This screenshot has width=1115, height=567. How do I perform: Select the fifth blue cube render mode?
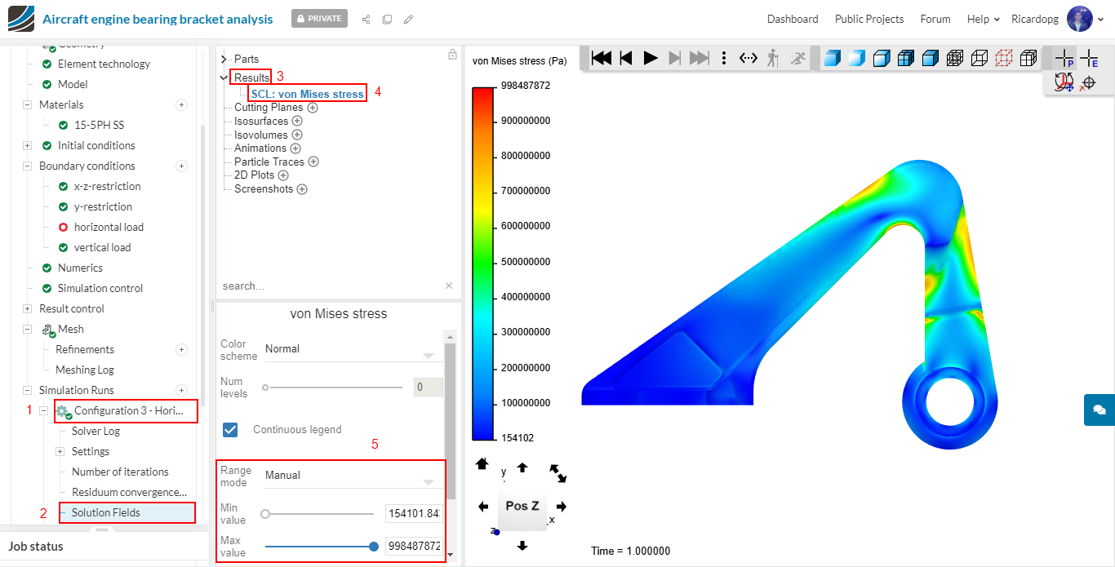tap(930, 58)
